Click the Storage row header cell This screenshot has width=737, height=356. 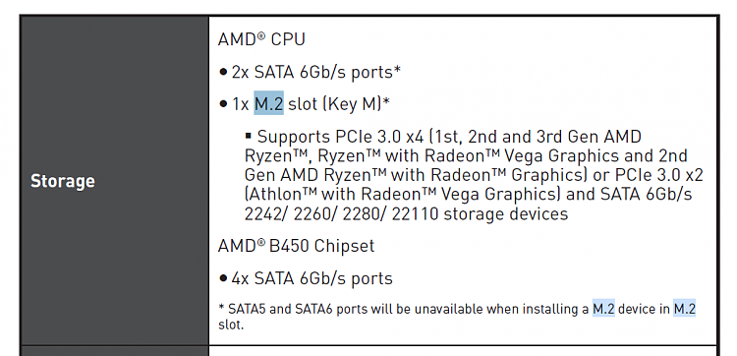coord(115,181)
